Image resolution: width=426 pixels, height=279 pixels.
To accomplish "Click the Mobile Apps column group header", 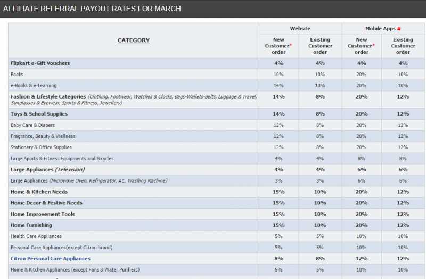I will (383, 29).
